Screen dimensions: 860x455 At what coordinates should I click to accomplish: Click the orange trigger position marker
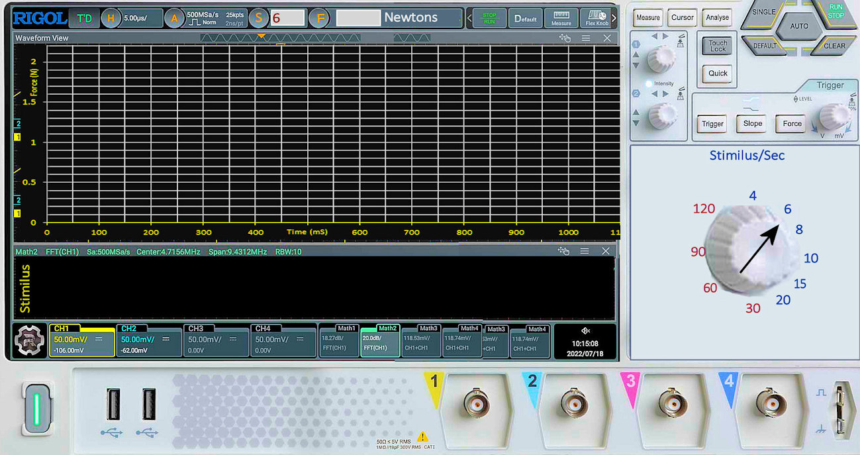[x=262, y=36]
